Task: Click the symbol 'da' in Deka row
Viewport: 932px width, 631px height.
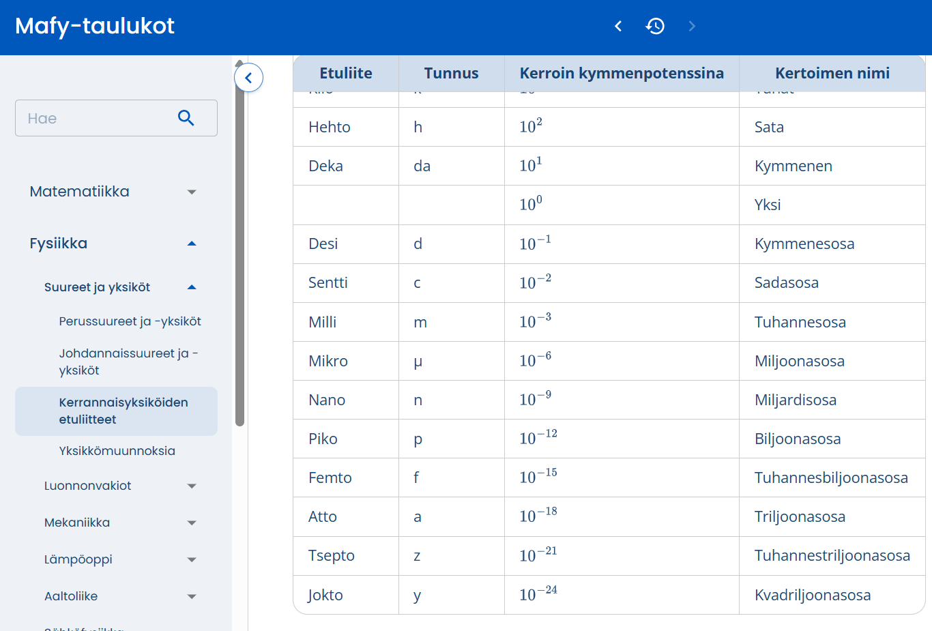Action: pos(422,166)
